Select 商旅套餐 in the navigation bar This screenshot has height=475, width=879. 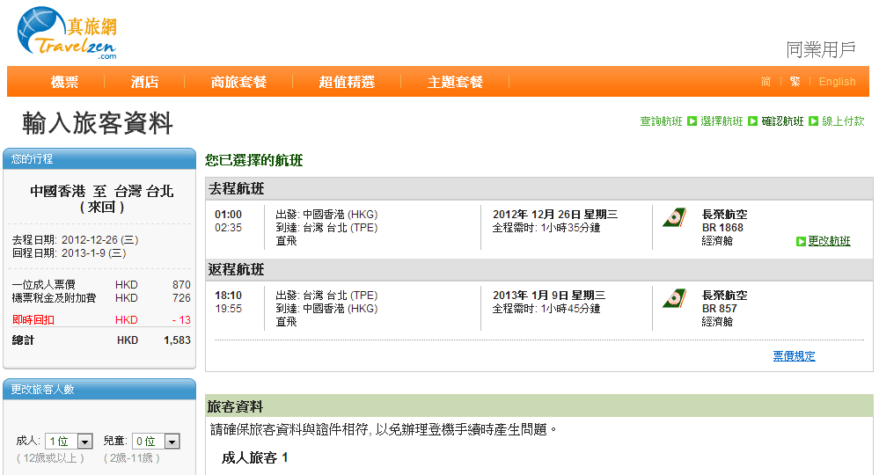pos(238,82)
